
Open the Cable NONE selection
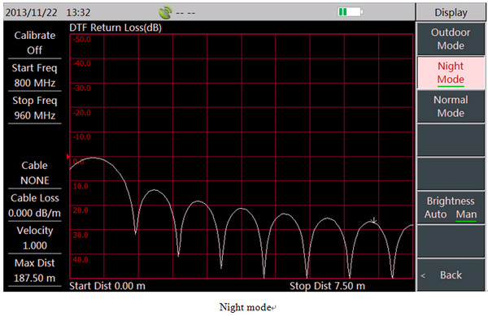(34, 173)
